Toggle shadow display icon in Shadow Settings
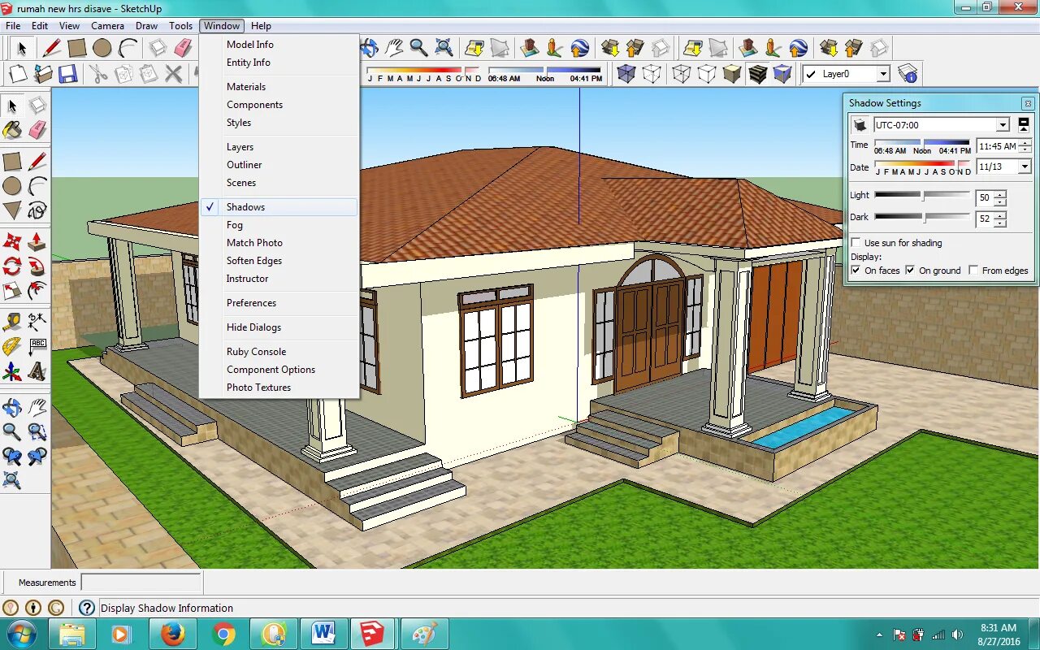Image resolution: width=1040 pixels, height=650 pixels. pyautogui.click(x=860, y=125)
